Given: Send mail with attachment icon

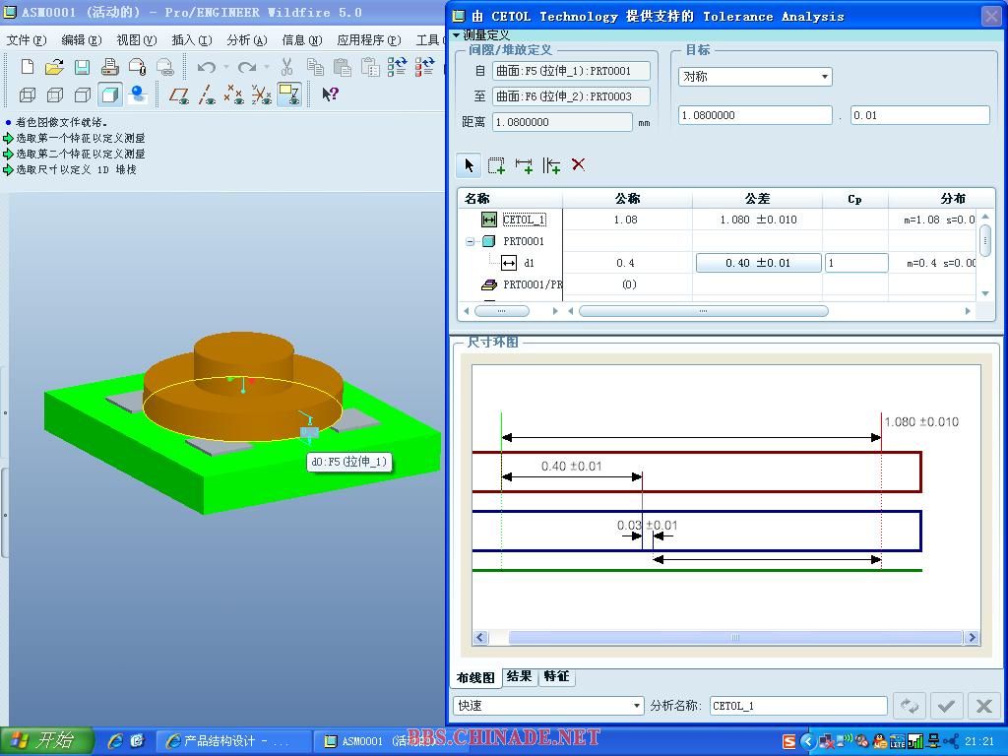Looking at the screenshot, I should pyautogui.click(x=137, y=67).
